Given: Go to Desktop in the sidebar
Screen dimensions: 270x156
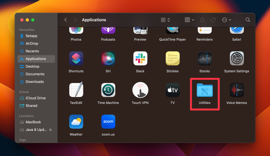Looking at the screenshot, I should tap(36, 66).
